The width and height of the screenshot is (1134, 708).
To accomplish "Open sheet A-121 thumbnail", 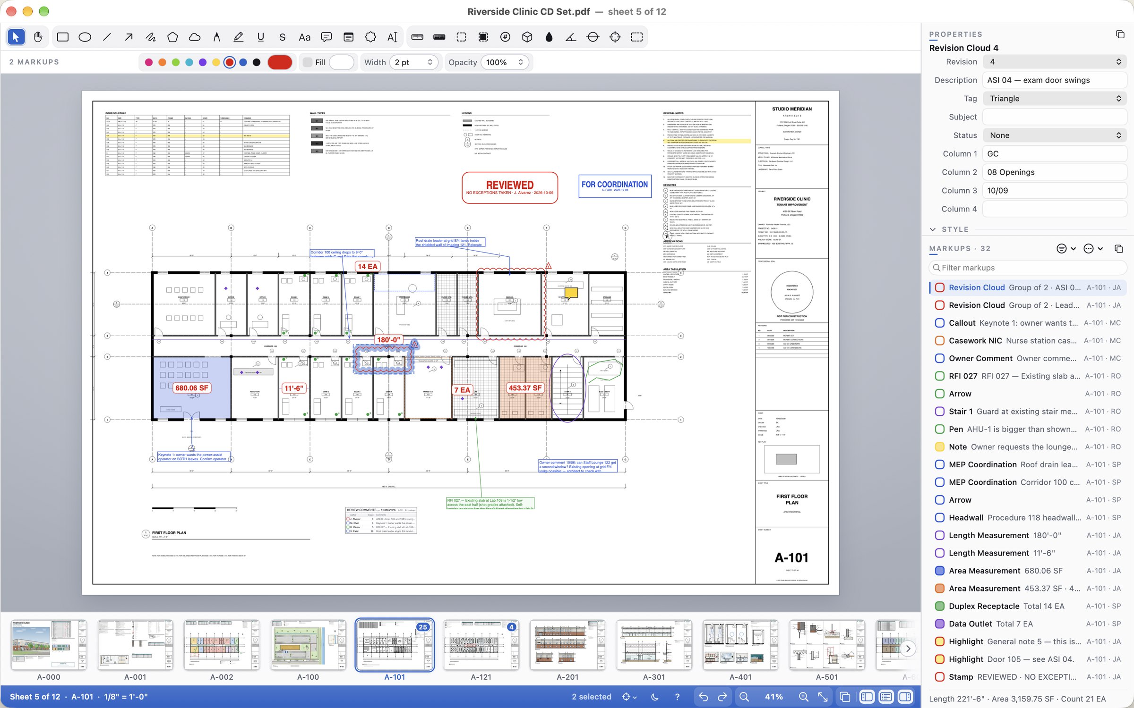I will (481, 645).
